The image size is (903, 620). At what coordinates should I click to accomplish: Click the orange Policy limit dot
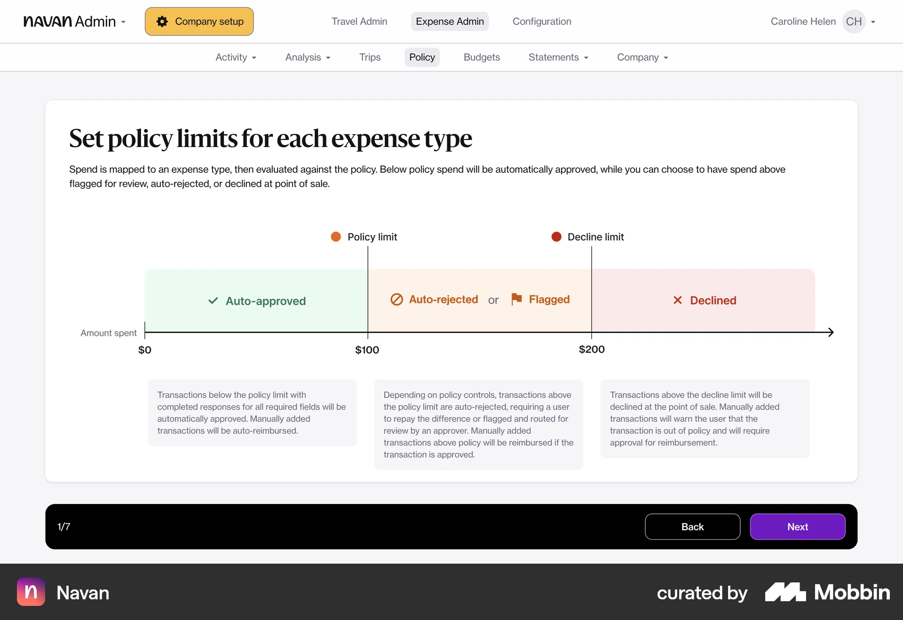(x=336, y=237)
